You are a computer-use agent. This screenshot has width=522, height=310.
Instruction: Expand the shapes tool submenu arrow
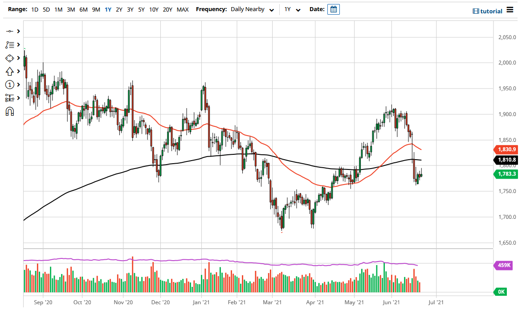pos(19,58)
